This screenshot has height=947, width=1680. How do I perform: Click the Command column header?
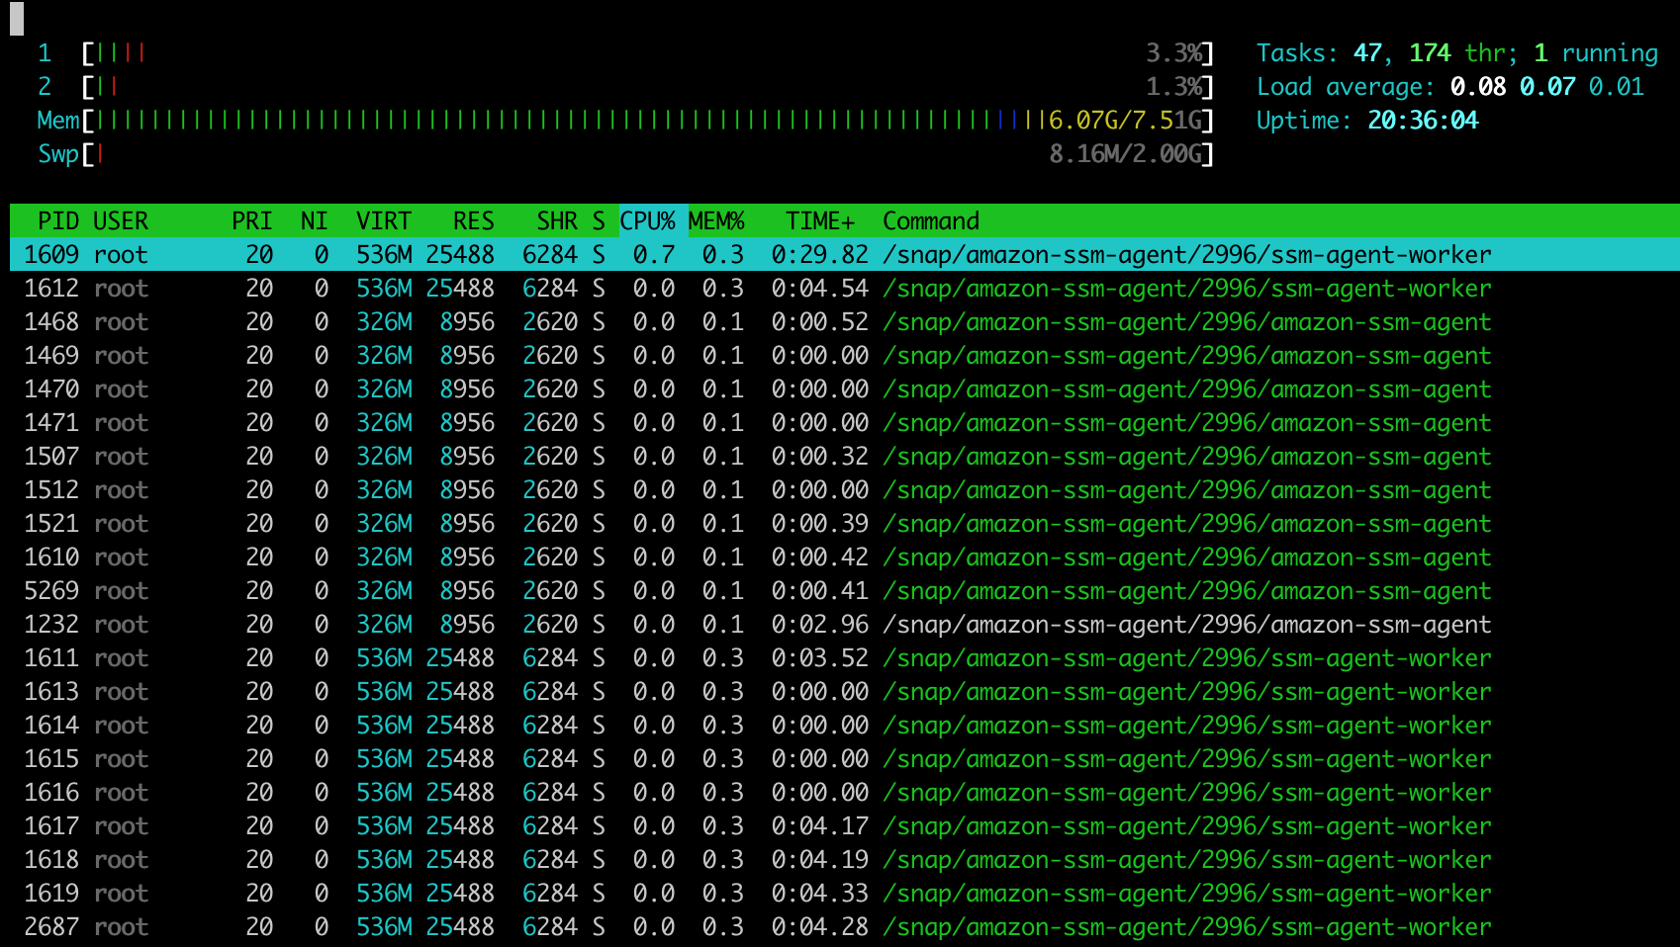[931, 220]
